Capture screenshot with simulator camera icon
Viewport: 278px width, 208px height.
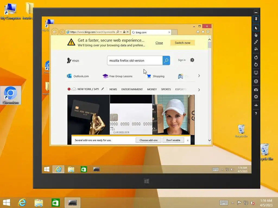point(256,90)
